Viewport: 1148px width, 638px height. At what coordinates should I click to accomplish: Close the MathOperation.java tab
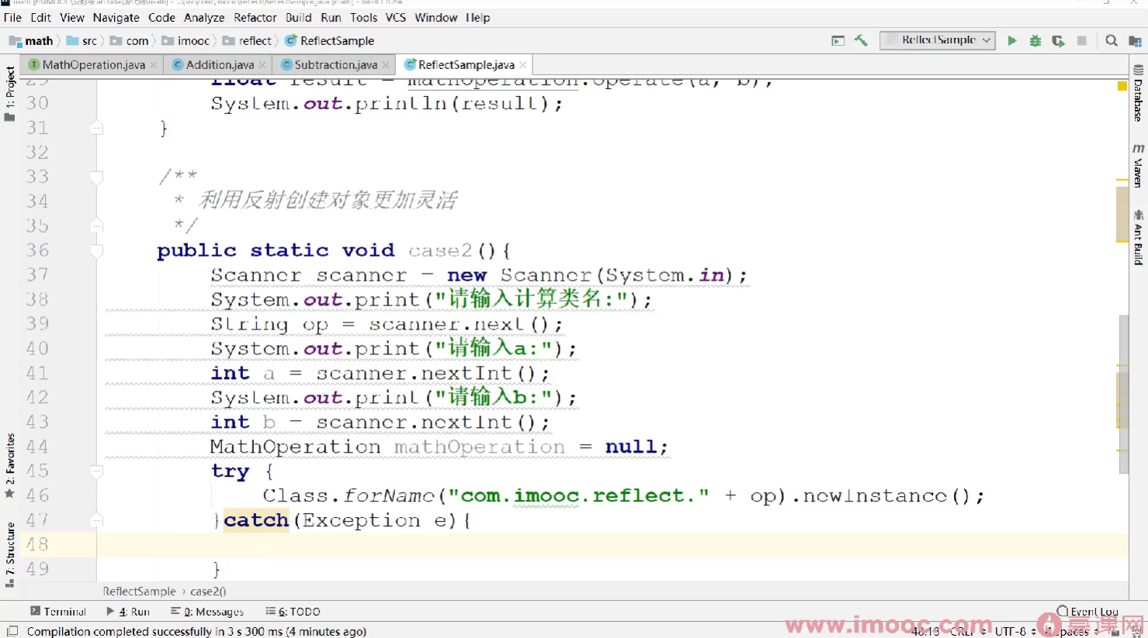(x=154, y=65)
